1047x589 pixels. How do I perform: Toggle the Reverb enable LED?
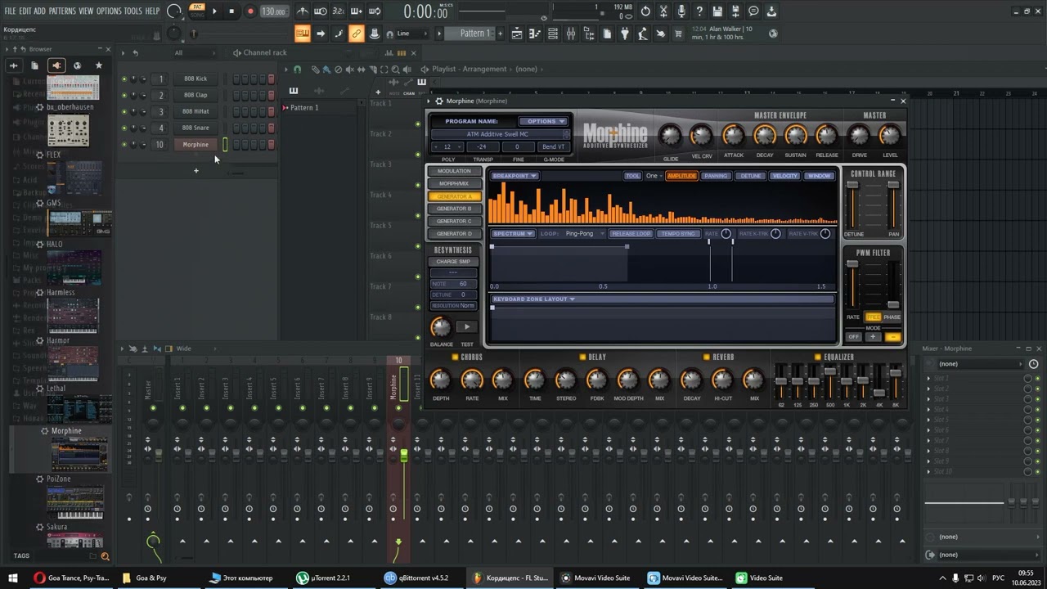[x=706, y=357]
